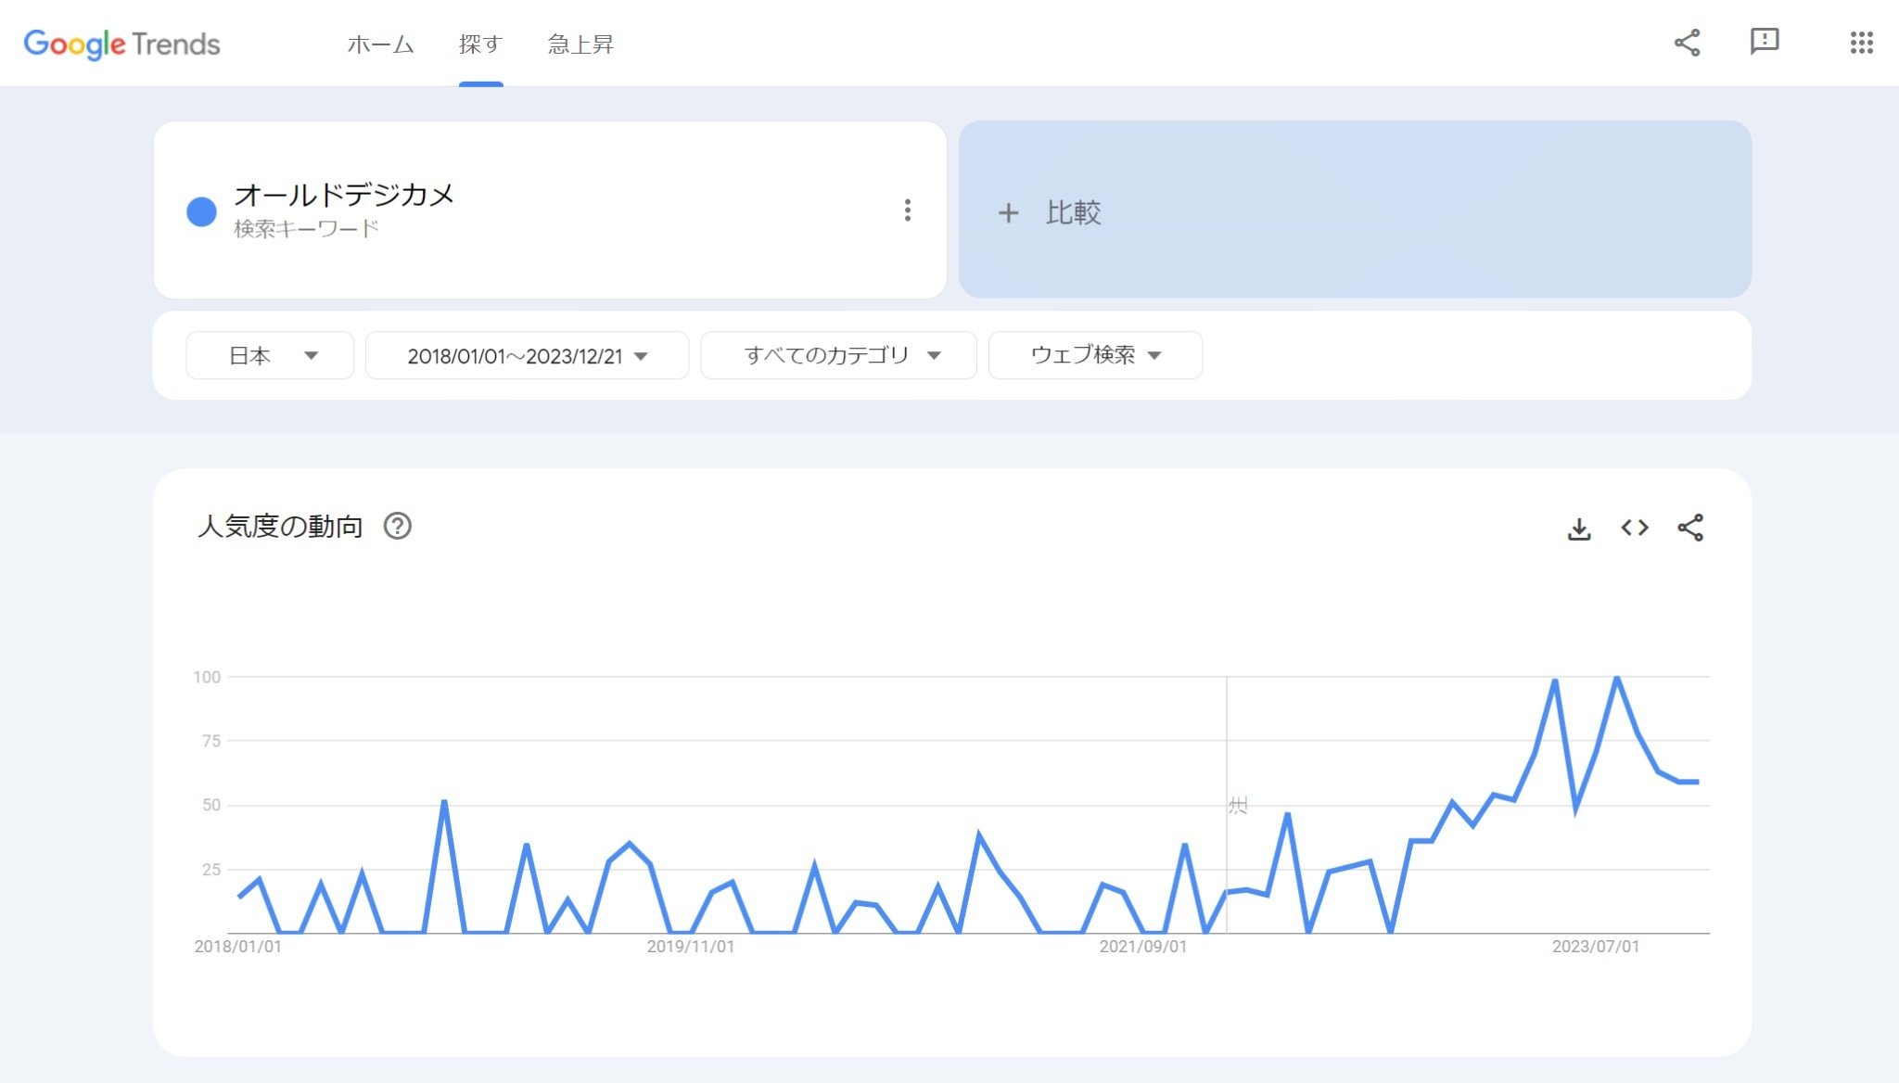Edit the オールドデジカメ search term field
This screenshot has height=1083, width=1899.
pyautogui.click(x=344, y=195)
